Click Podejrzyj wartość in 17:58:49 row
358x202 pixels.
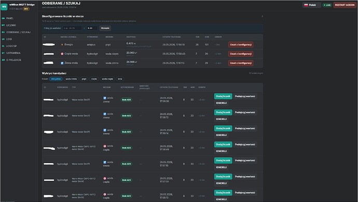click(245, 145)
